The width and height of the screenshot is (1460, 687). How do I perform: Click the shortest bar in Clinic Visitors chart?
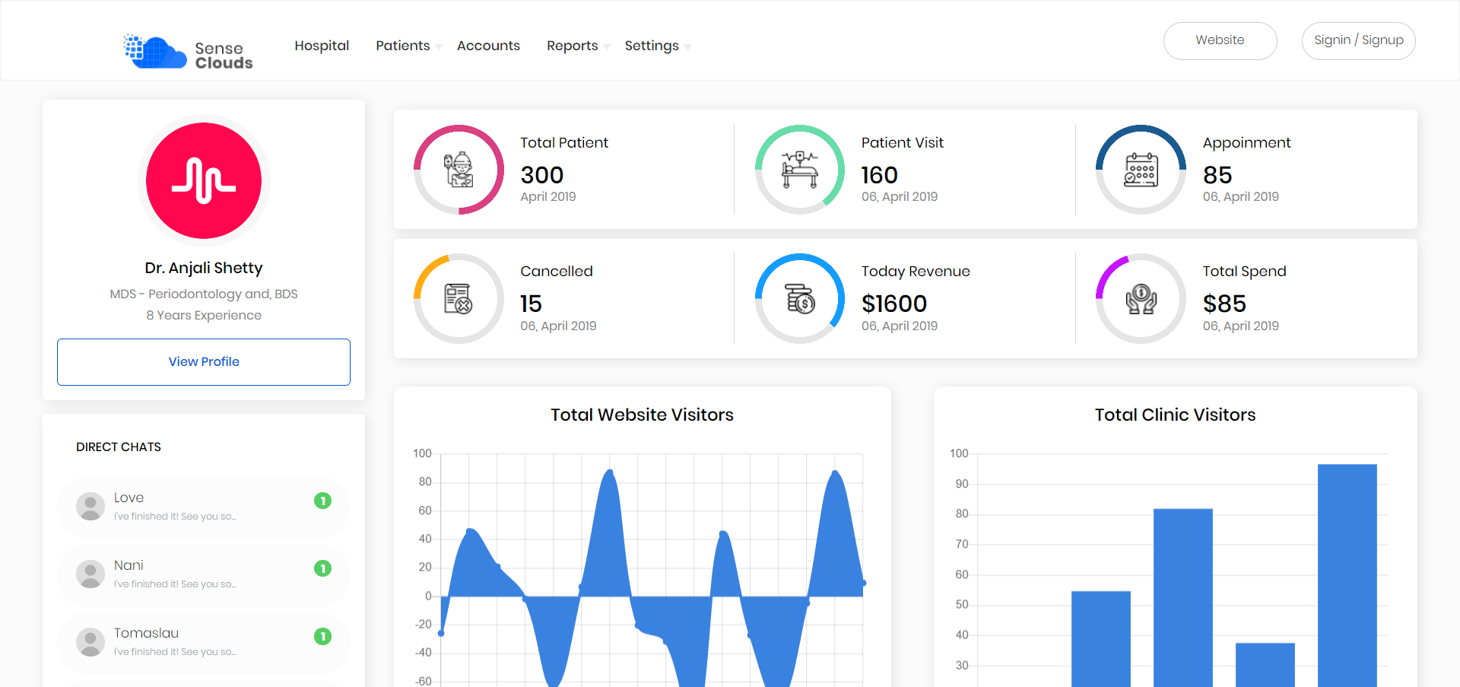(x=1265, y=665)
